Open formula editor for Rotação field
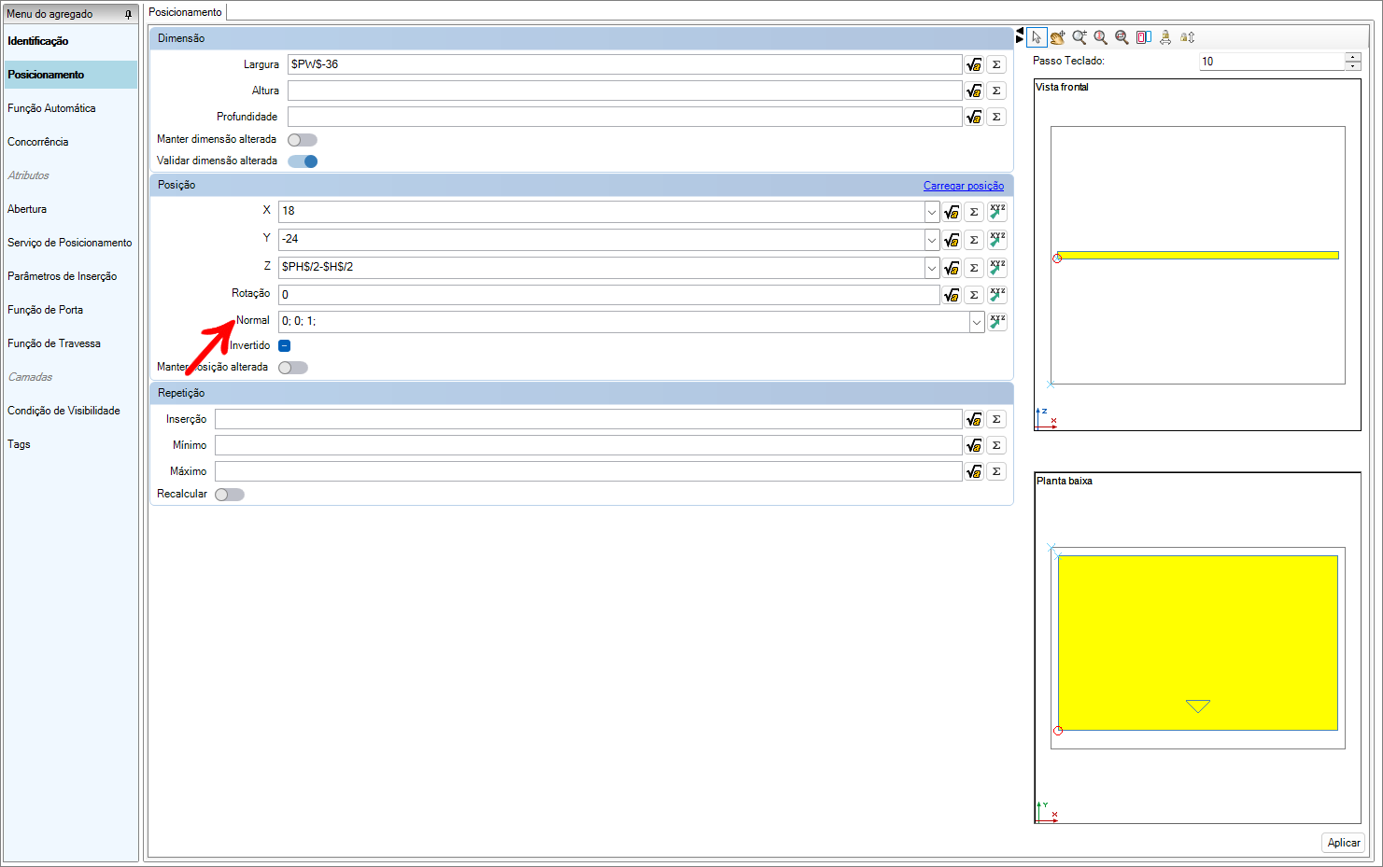The image size is (1383, 867). click(x=952, y=295)
